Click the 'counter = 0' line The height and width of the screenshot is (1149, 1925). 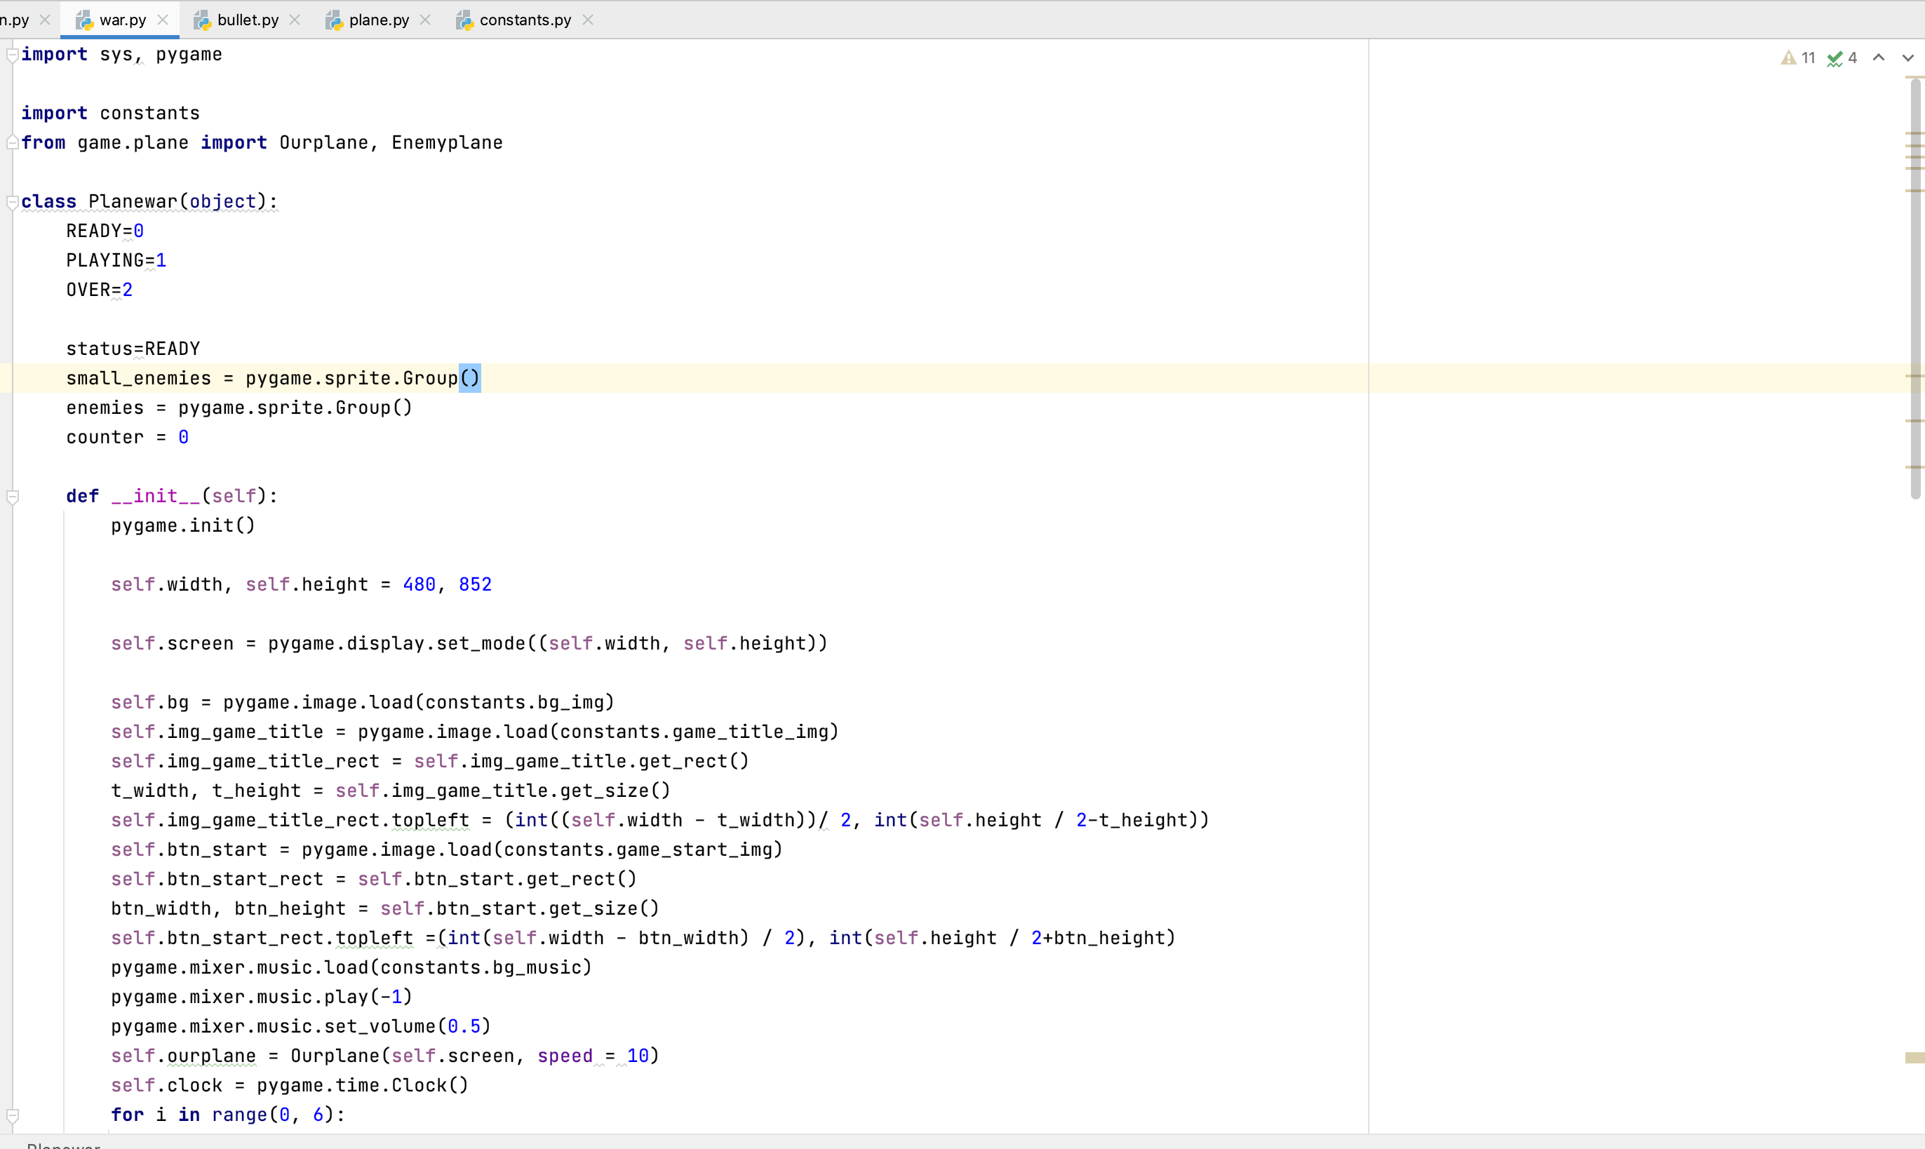[x=127, y=438]
